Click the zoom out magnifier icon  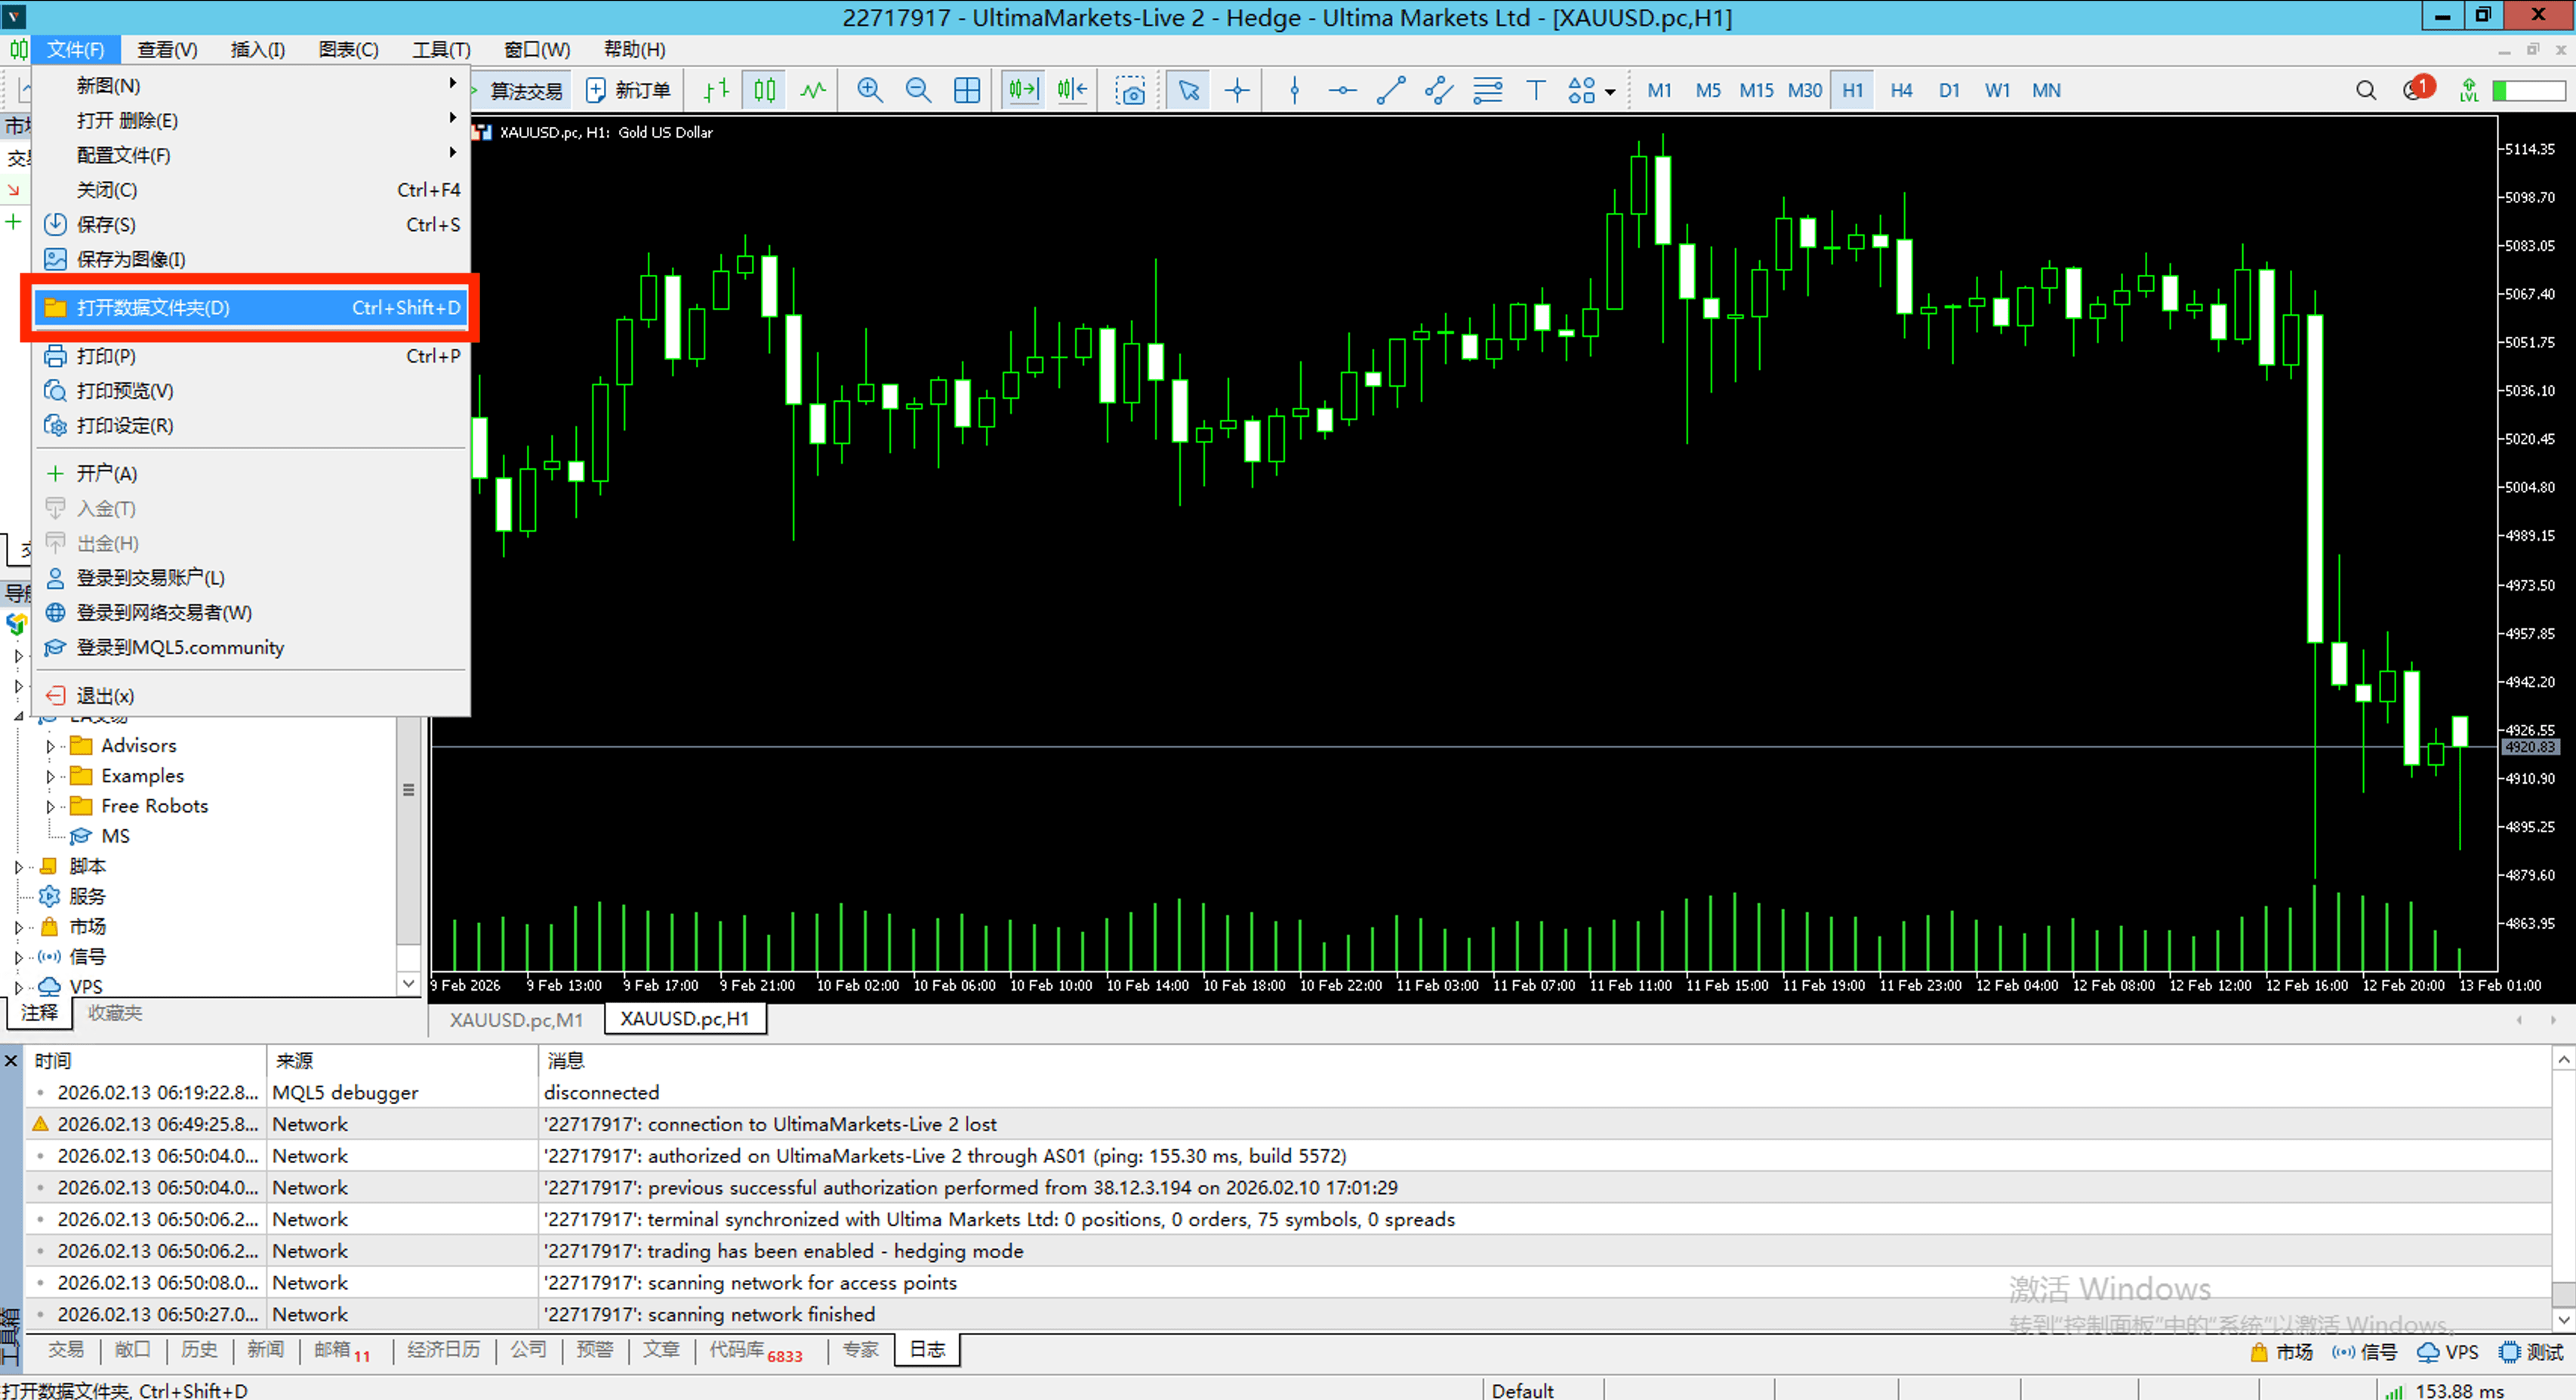pyautogui.click(x=917, y=90)
